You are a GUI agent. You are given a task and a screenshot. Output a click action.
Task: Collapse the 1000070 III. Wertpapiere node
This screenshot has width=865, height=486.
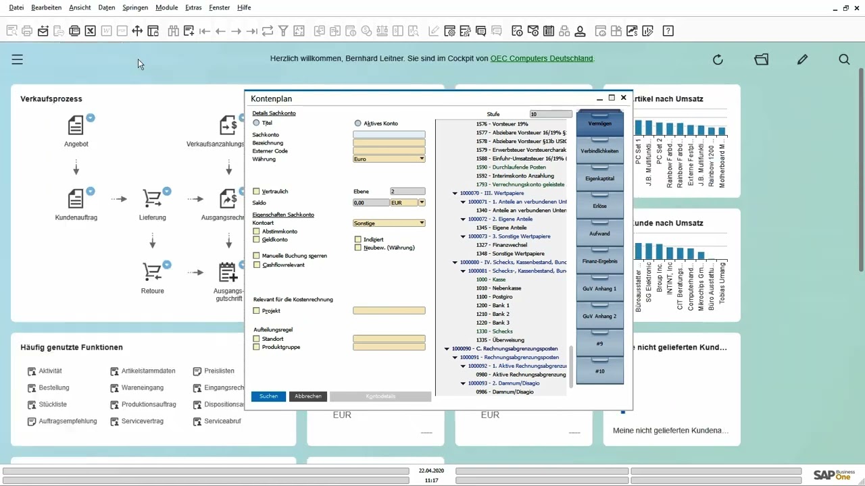click(x=455, y=193)
